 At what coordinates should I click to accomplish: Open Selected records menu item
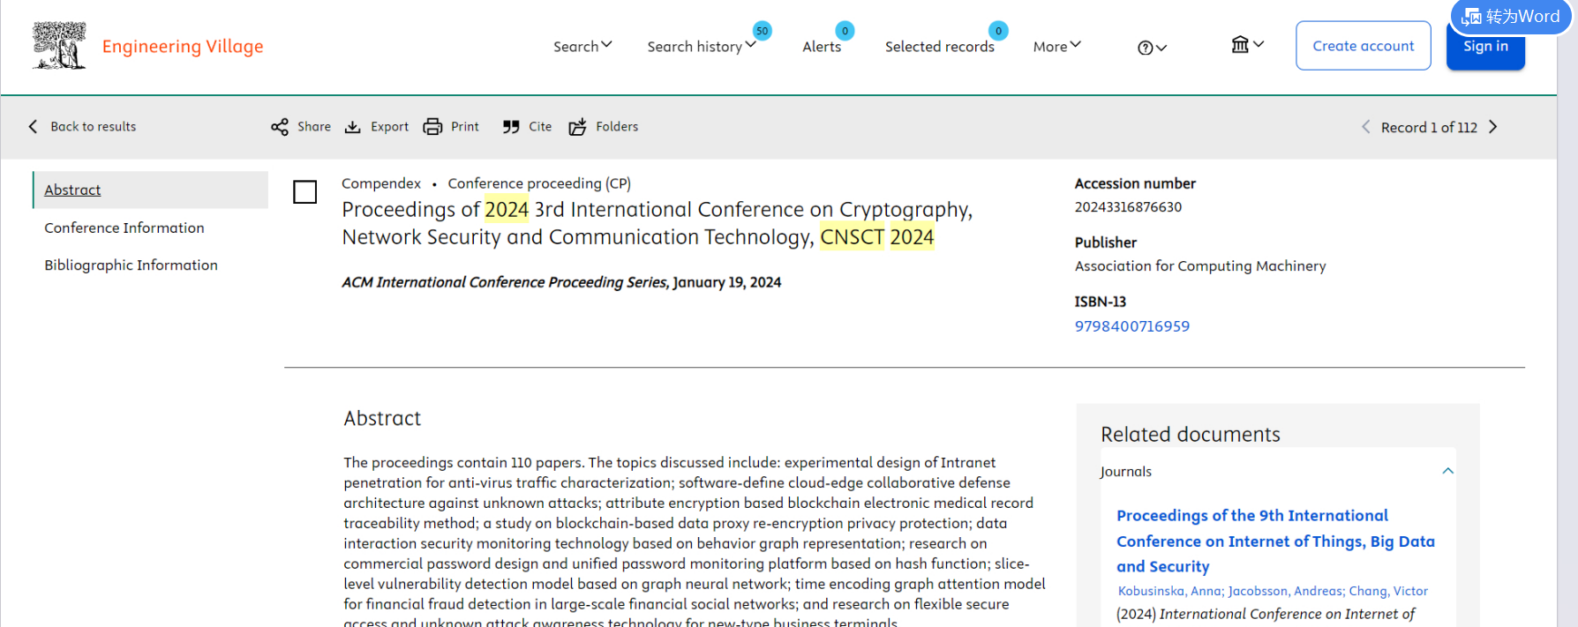[940, 47]
